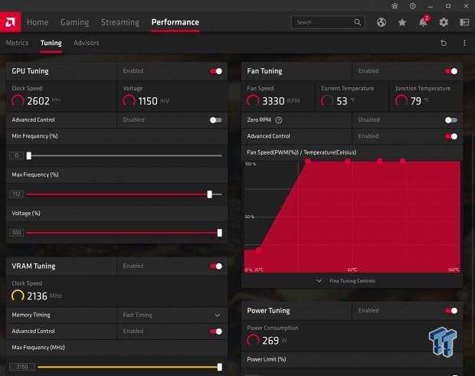Disable Fan Advanced Control toggle
Screen dimensions: 475x376
(451, 136)
